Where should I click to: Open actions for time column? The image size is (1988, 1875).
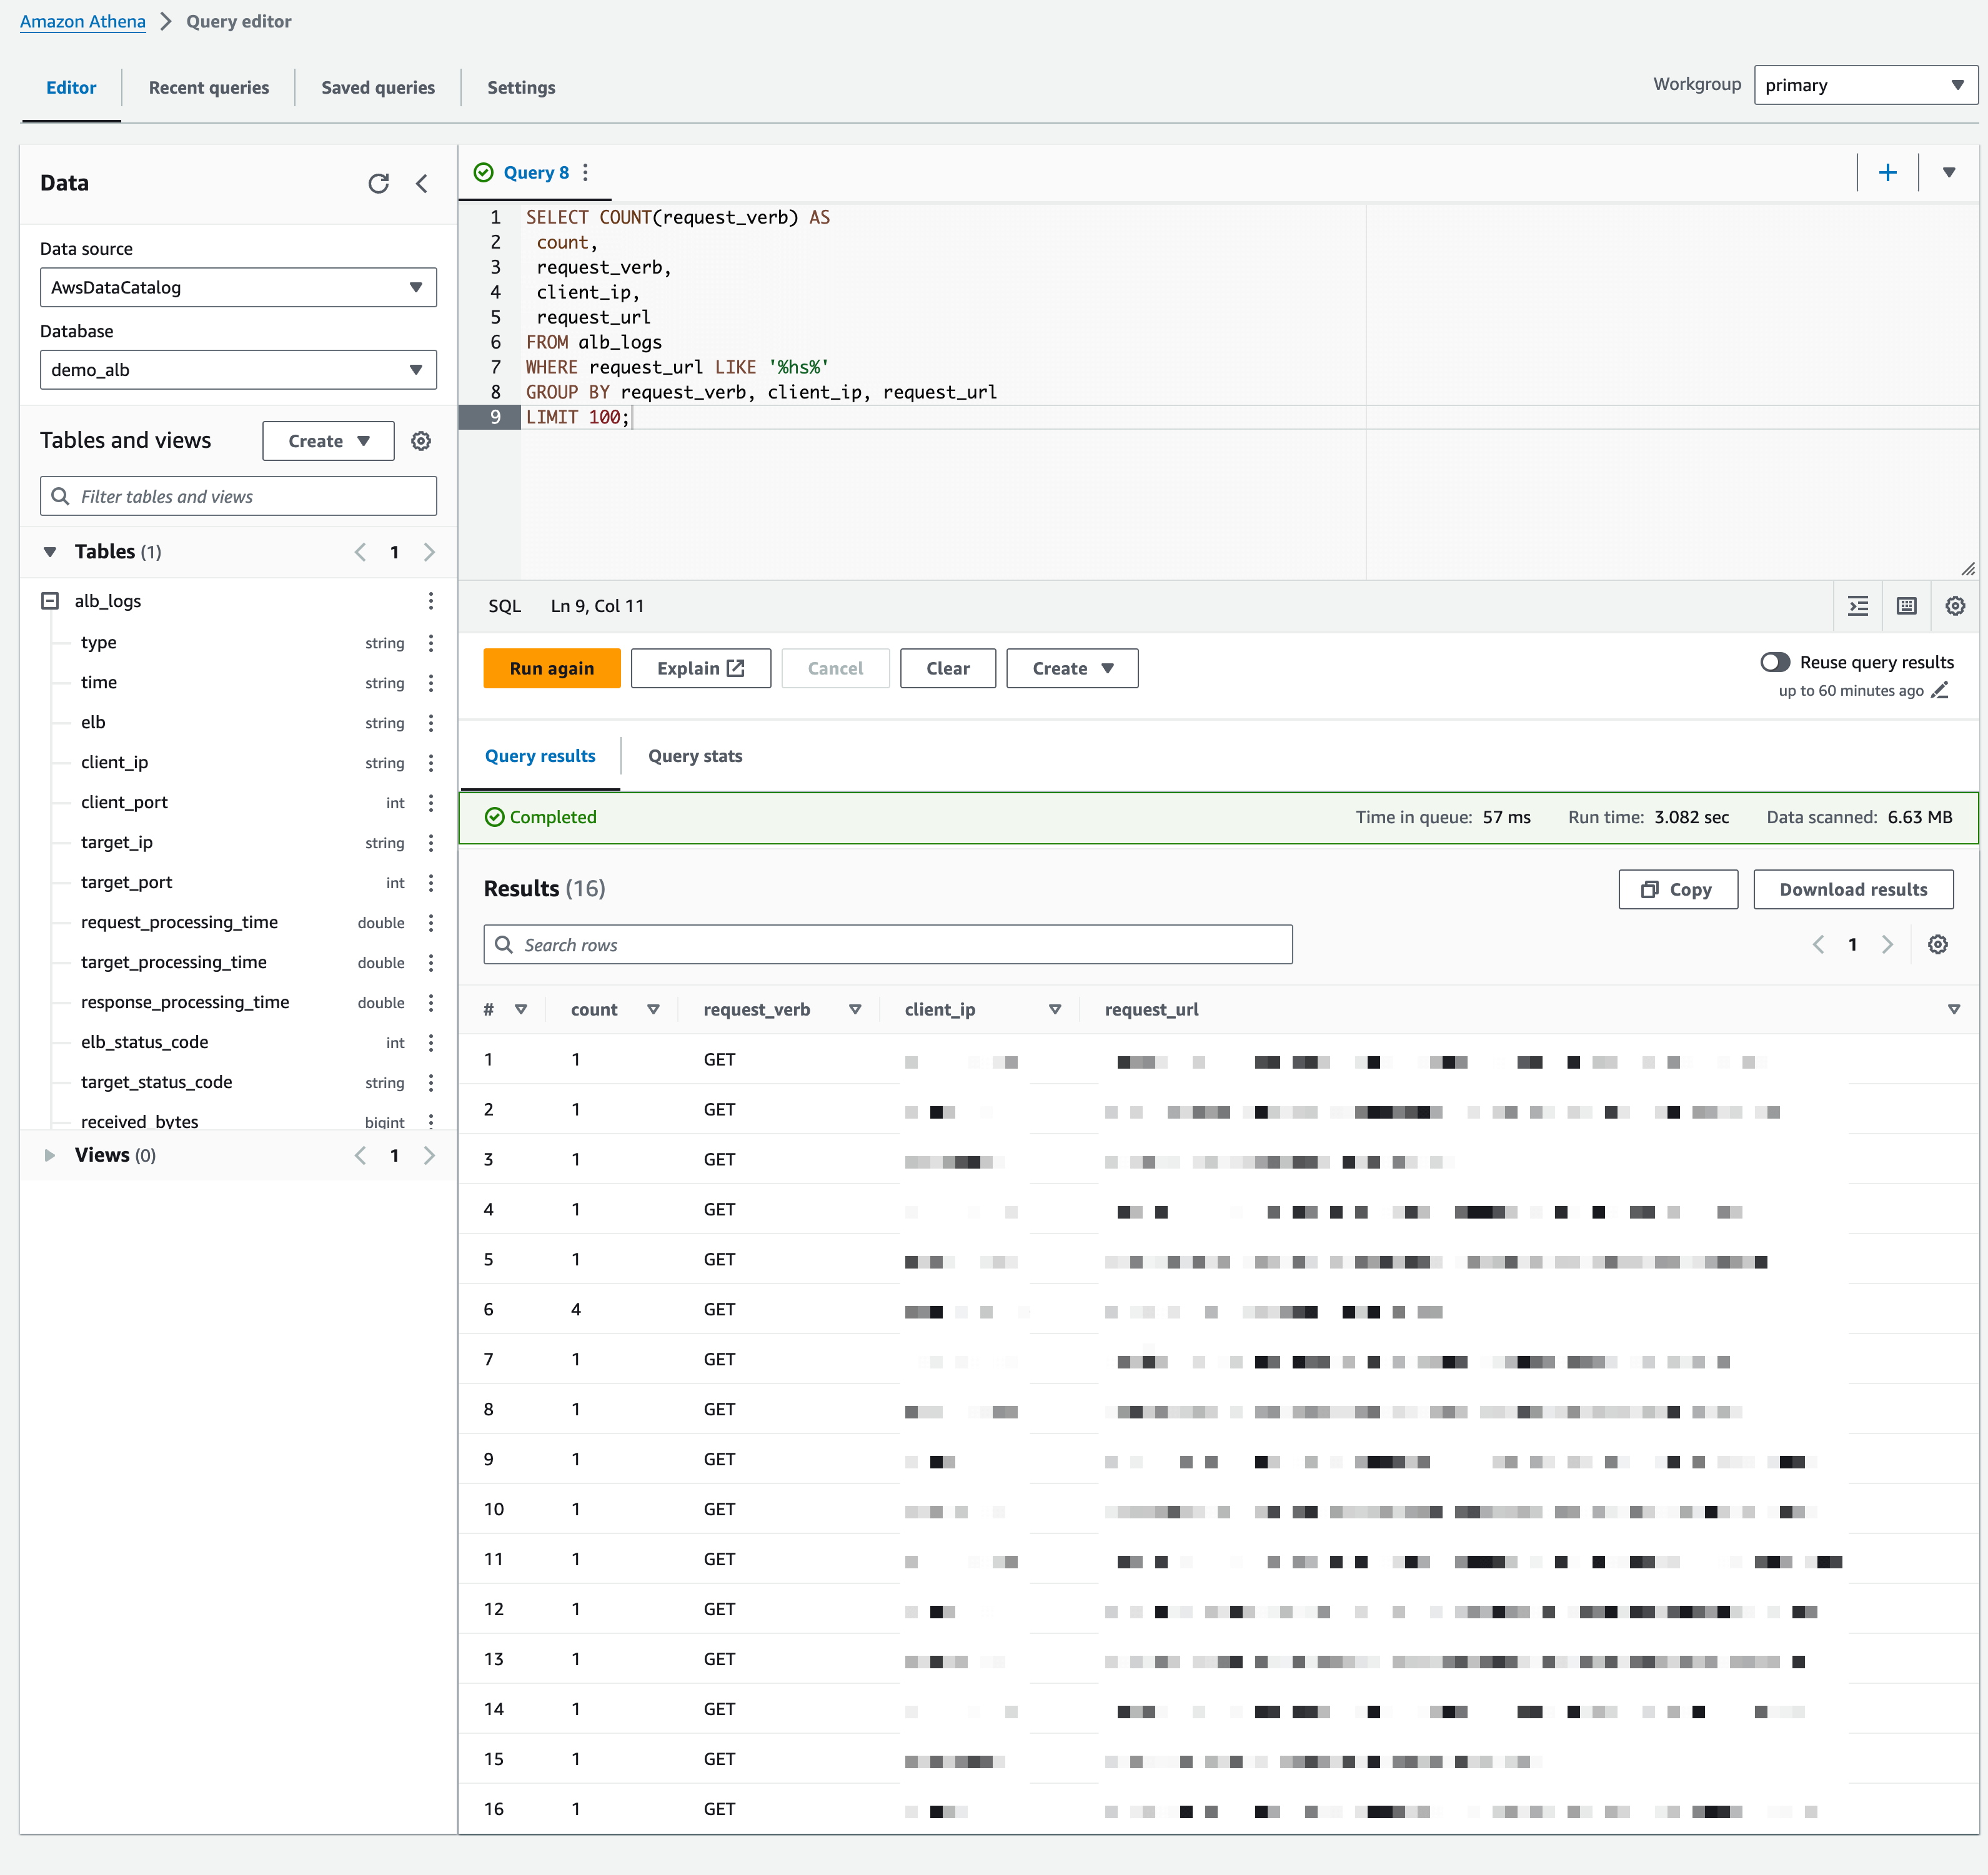pos(431,683)
